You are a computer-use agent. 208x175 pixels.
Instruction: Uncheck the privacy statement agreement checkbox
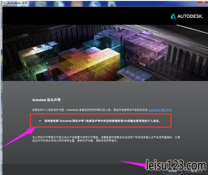tap(40, 121)
